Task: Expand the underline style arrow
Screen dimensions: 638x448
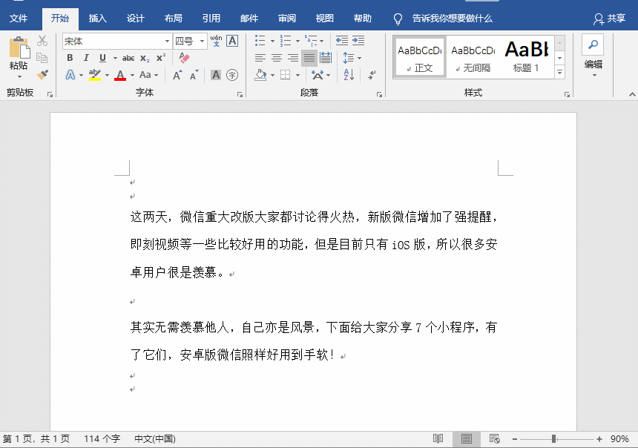Action: 115,58
